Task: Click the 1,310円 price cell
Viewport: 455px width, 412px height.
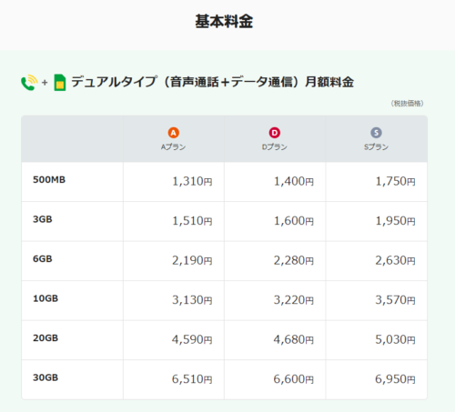Action: [x=174, y=182]
